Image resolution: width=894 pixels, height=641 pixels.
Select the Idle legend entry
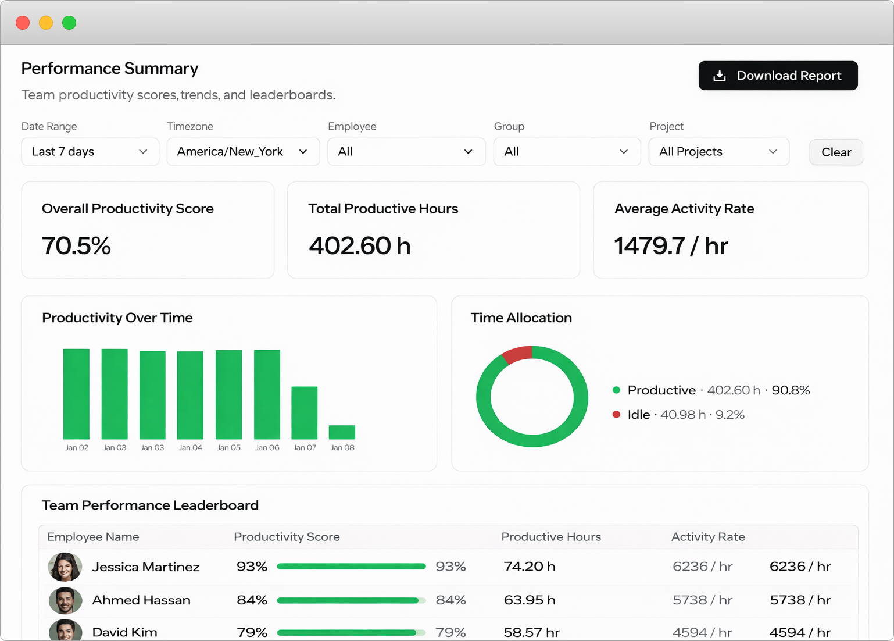678,415
